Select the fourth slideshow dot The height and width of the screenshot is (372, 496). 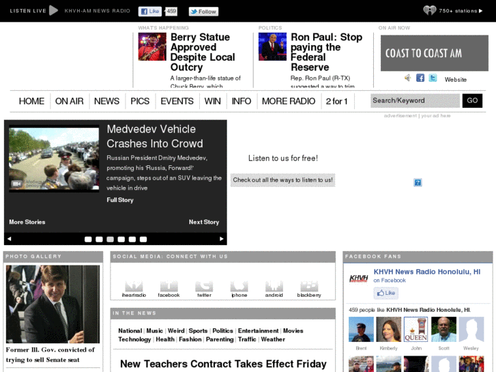[121, 240]
